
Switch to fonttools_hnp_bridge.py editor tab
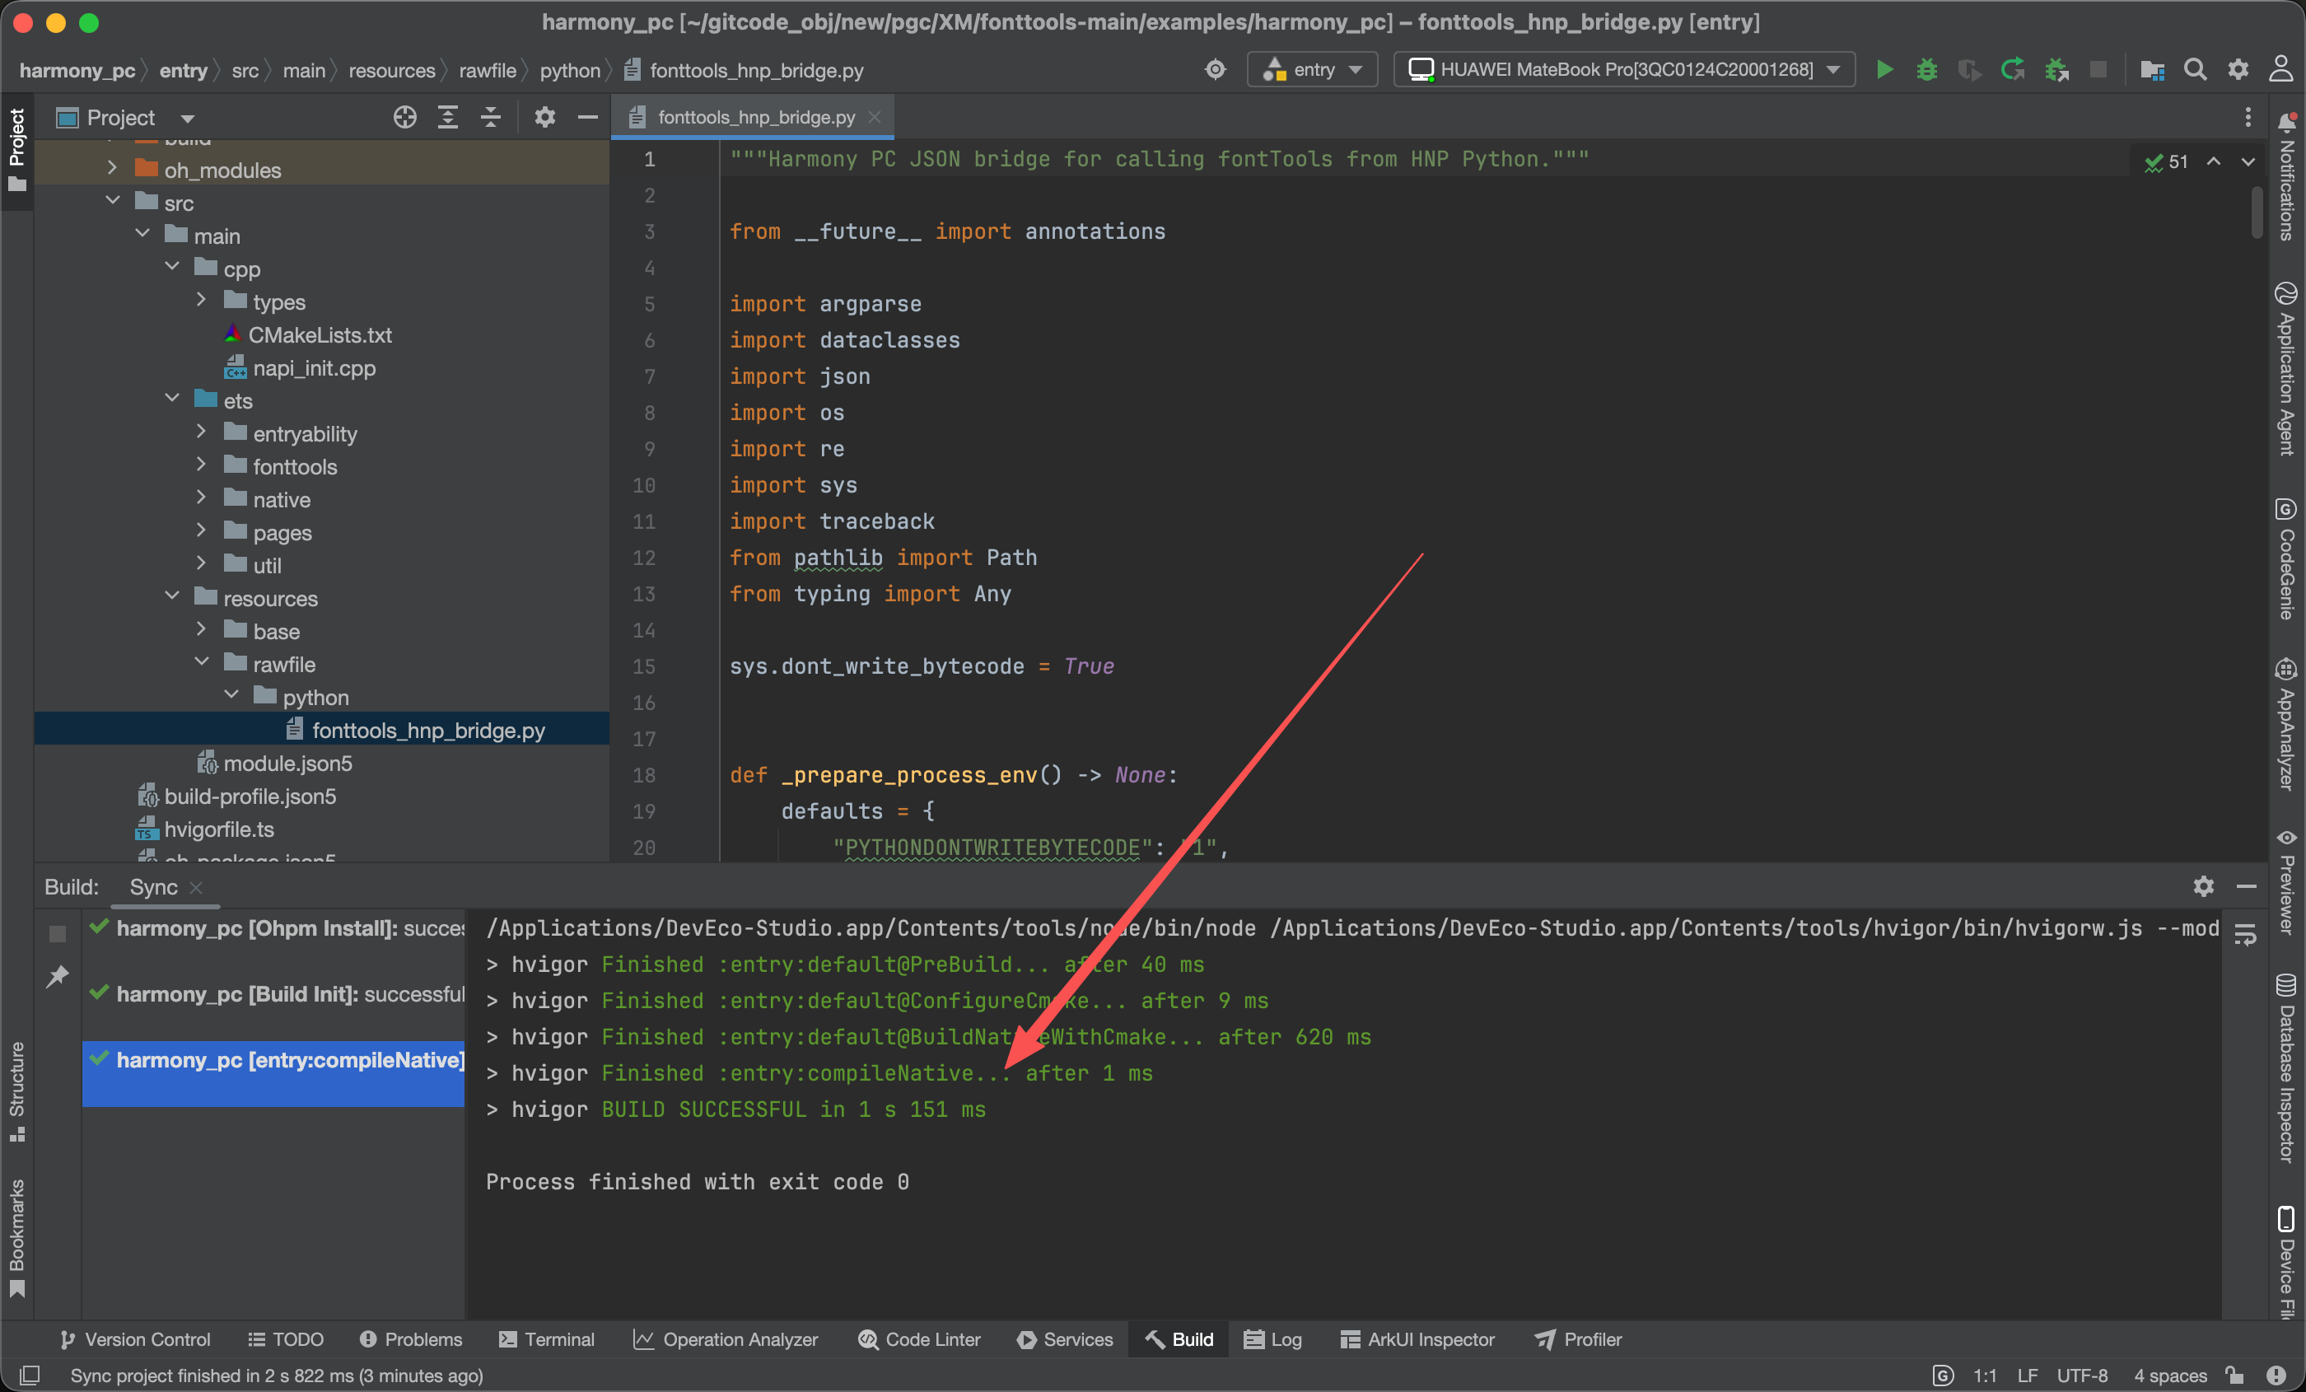(x=754, y=117)
